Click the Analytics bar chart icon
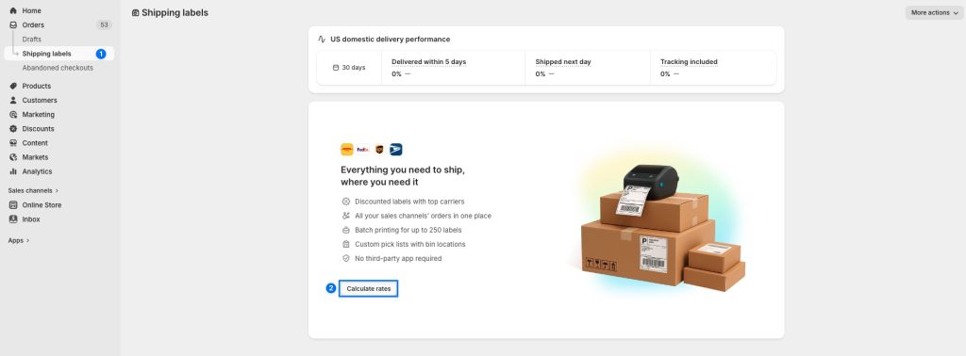 pos(13,171)
